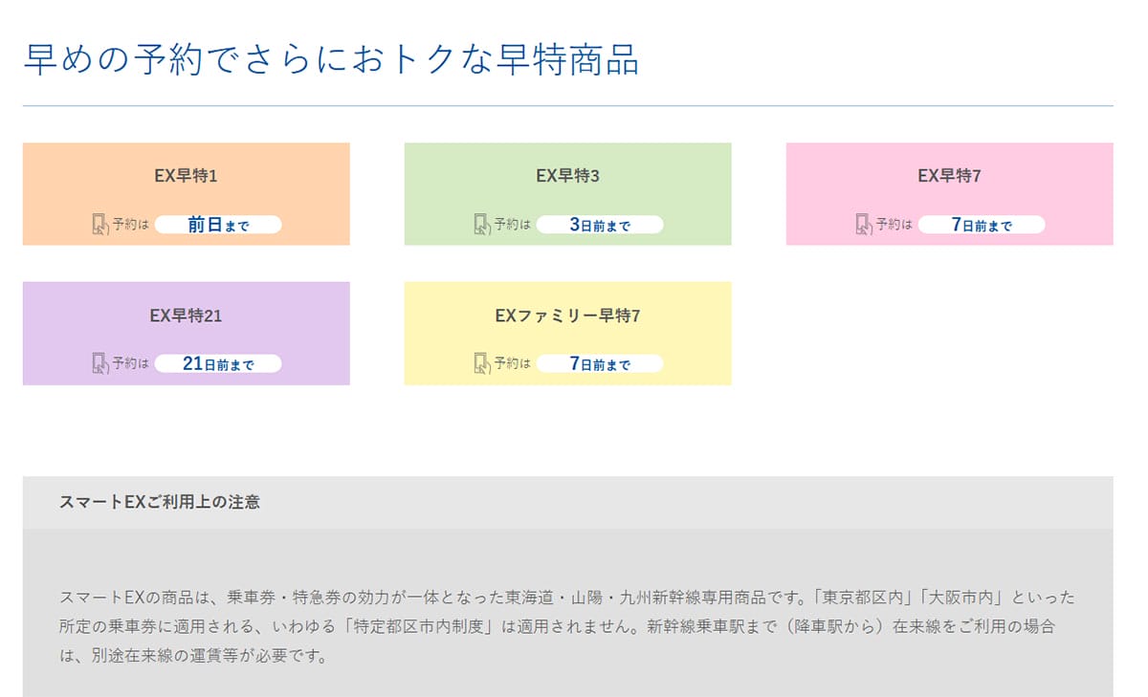
Task: Click the EX早特21 title text
Action: [x=187, y=316]
